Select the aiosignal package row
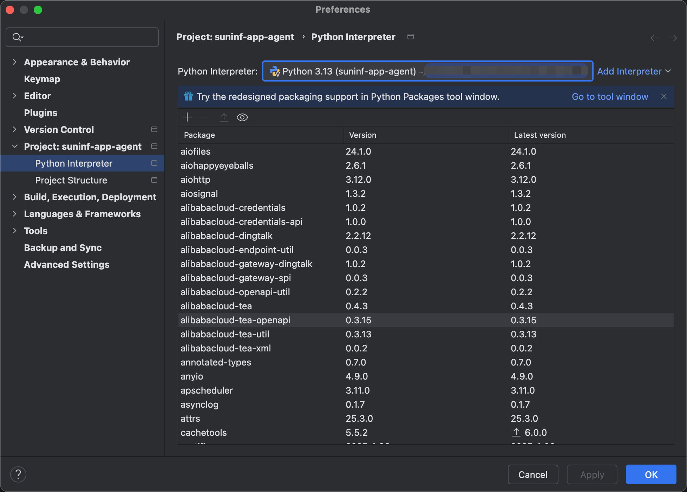Viewport: 687px width, 492px height. point(426,194)
